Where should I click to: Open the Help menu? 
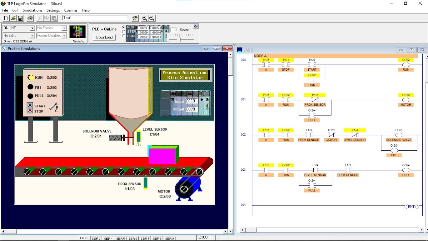click(x=86, y=10)
